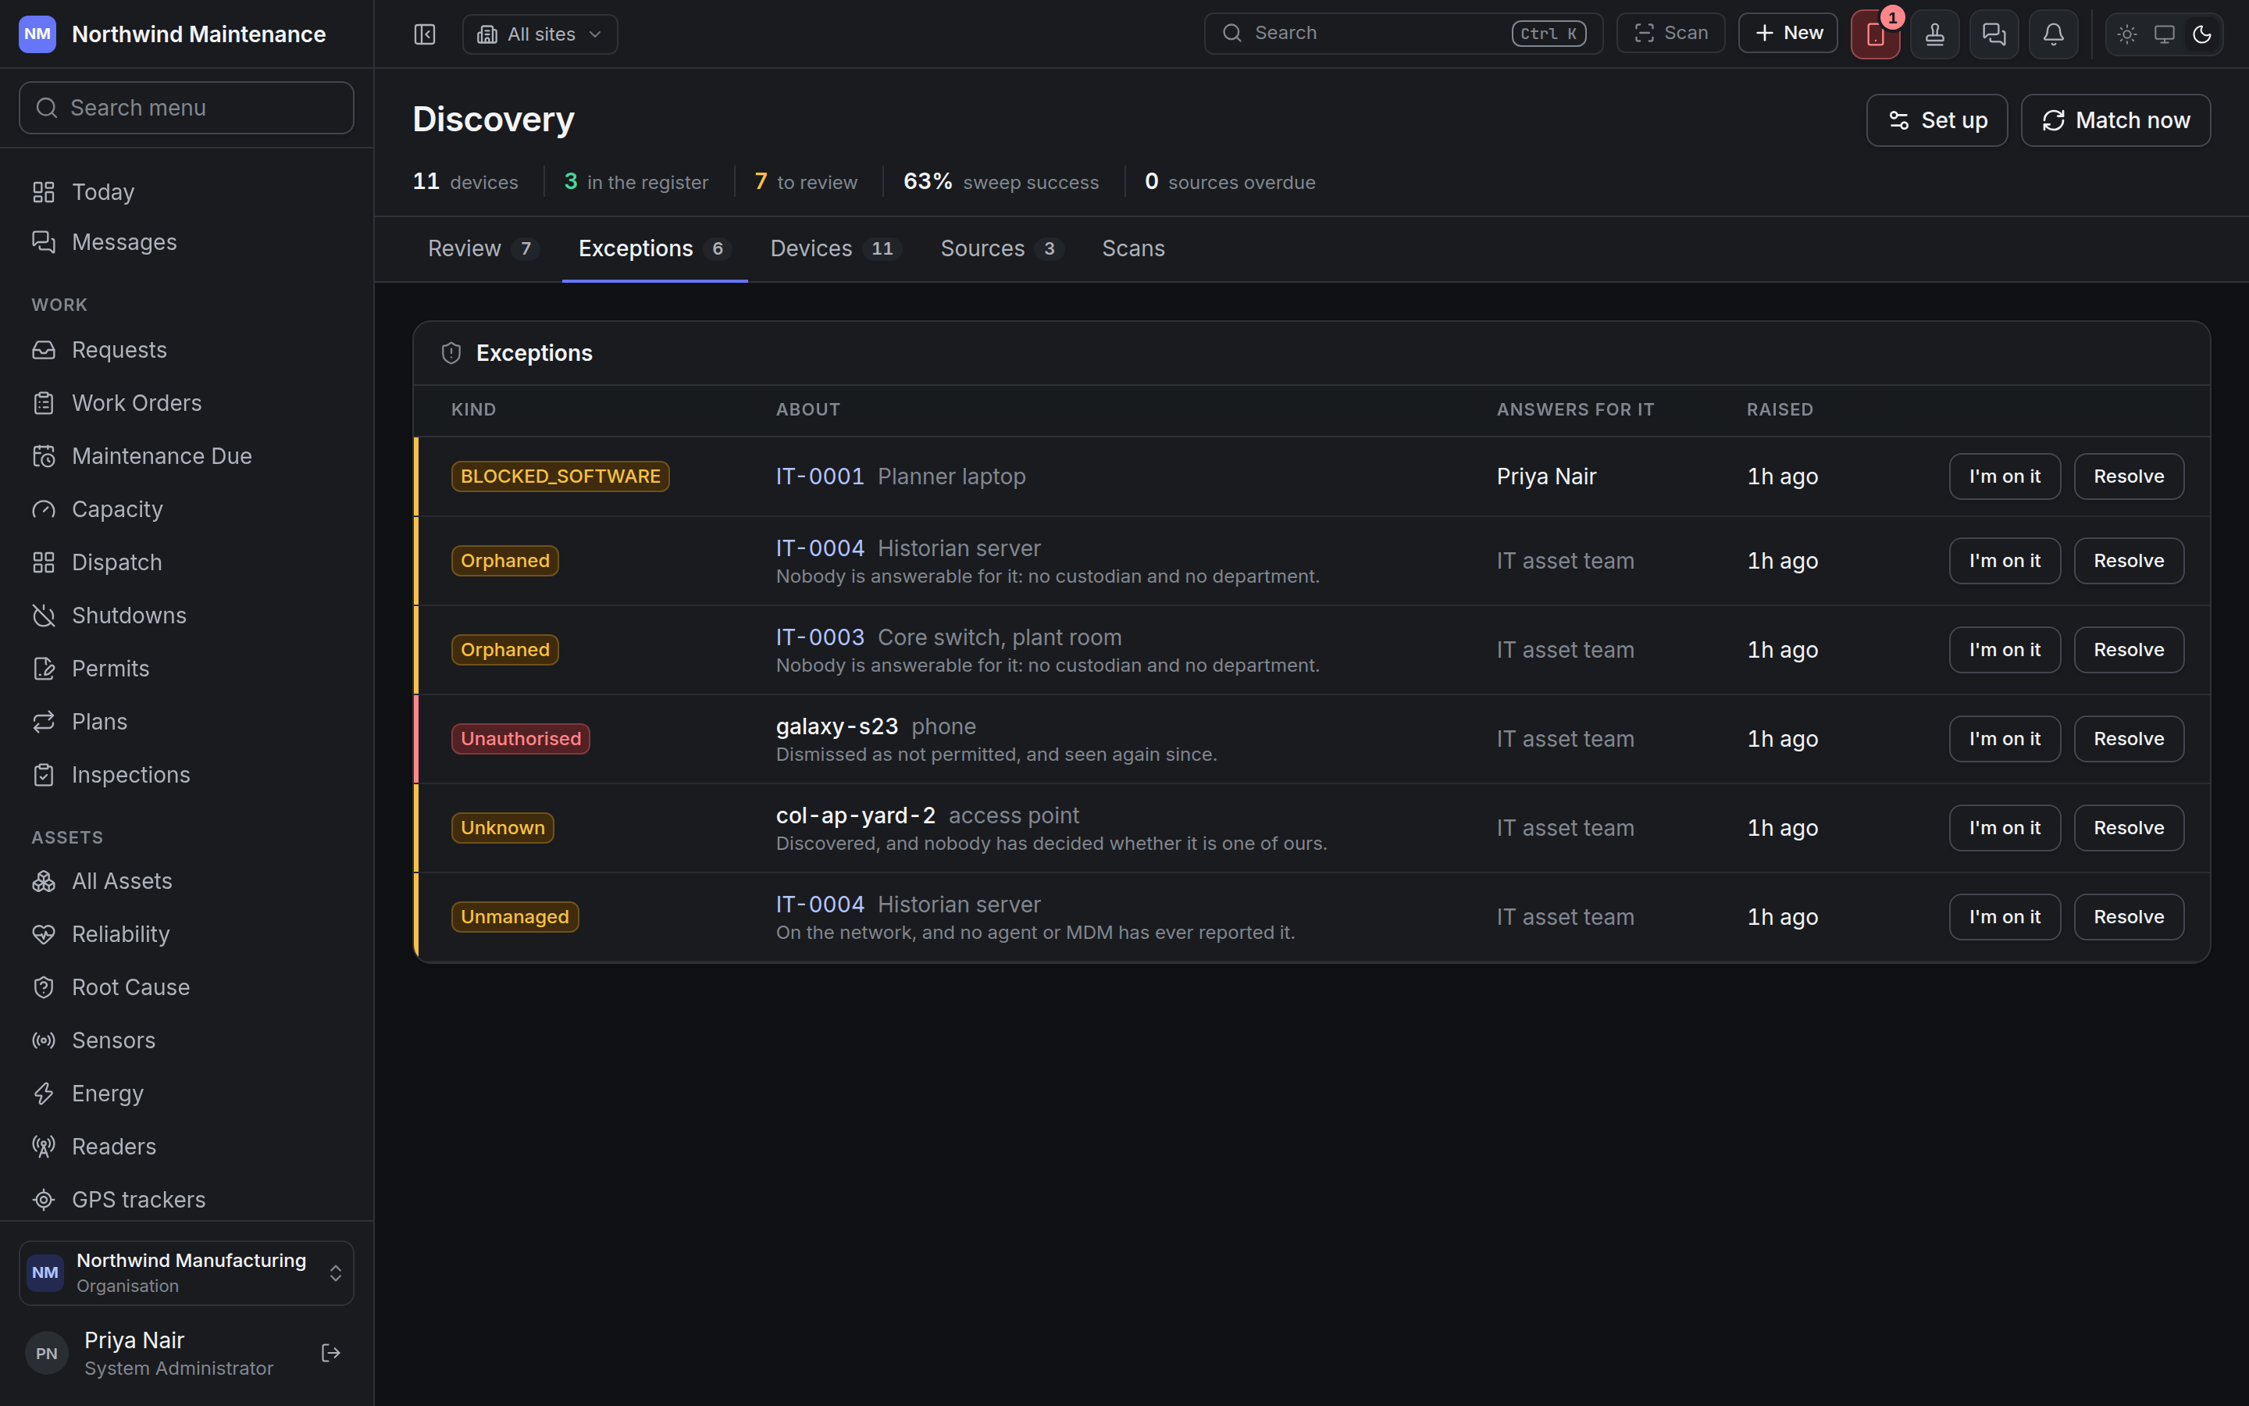Click the '7 to review' stat
The width and height of the screenshot is (2249, 1406).
click(806, 181)
